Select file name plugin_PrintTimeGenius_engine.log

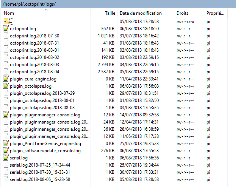tap(45, 144)
